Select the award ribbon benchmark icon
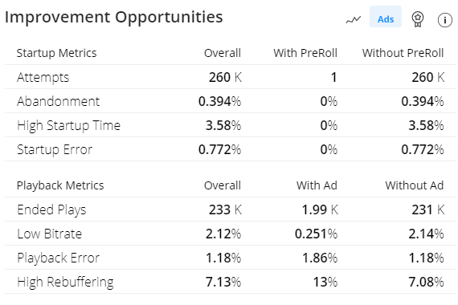The width and height of the screenshot is (458, 305). pyautogui.click(x=418, y=19)
